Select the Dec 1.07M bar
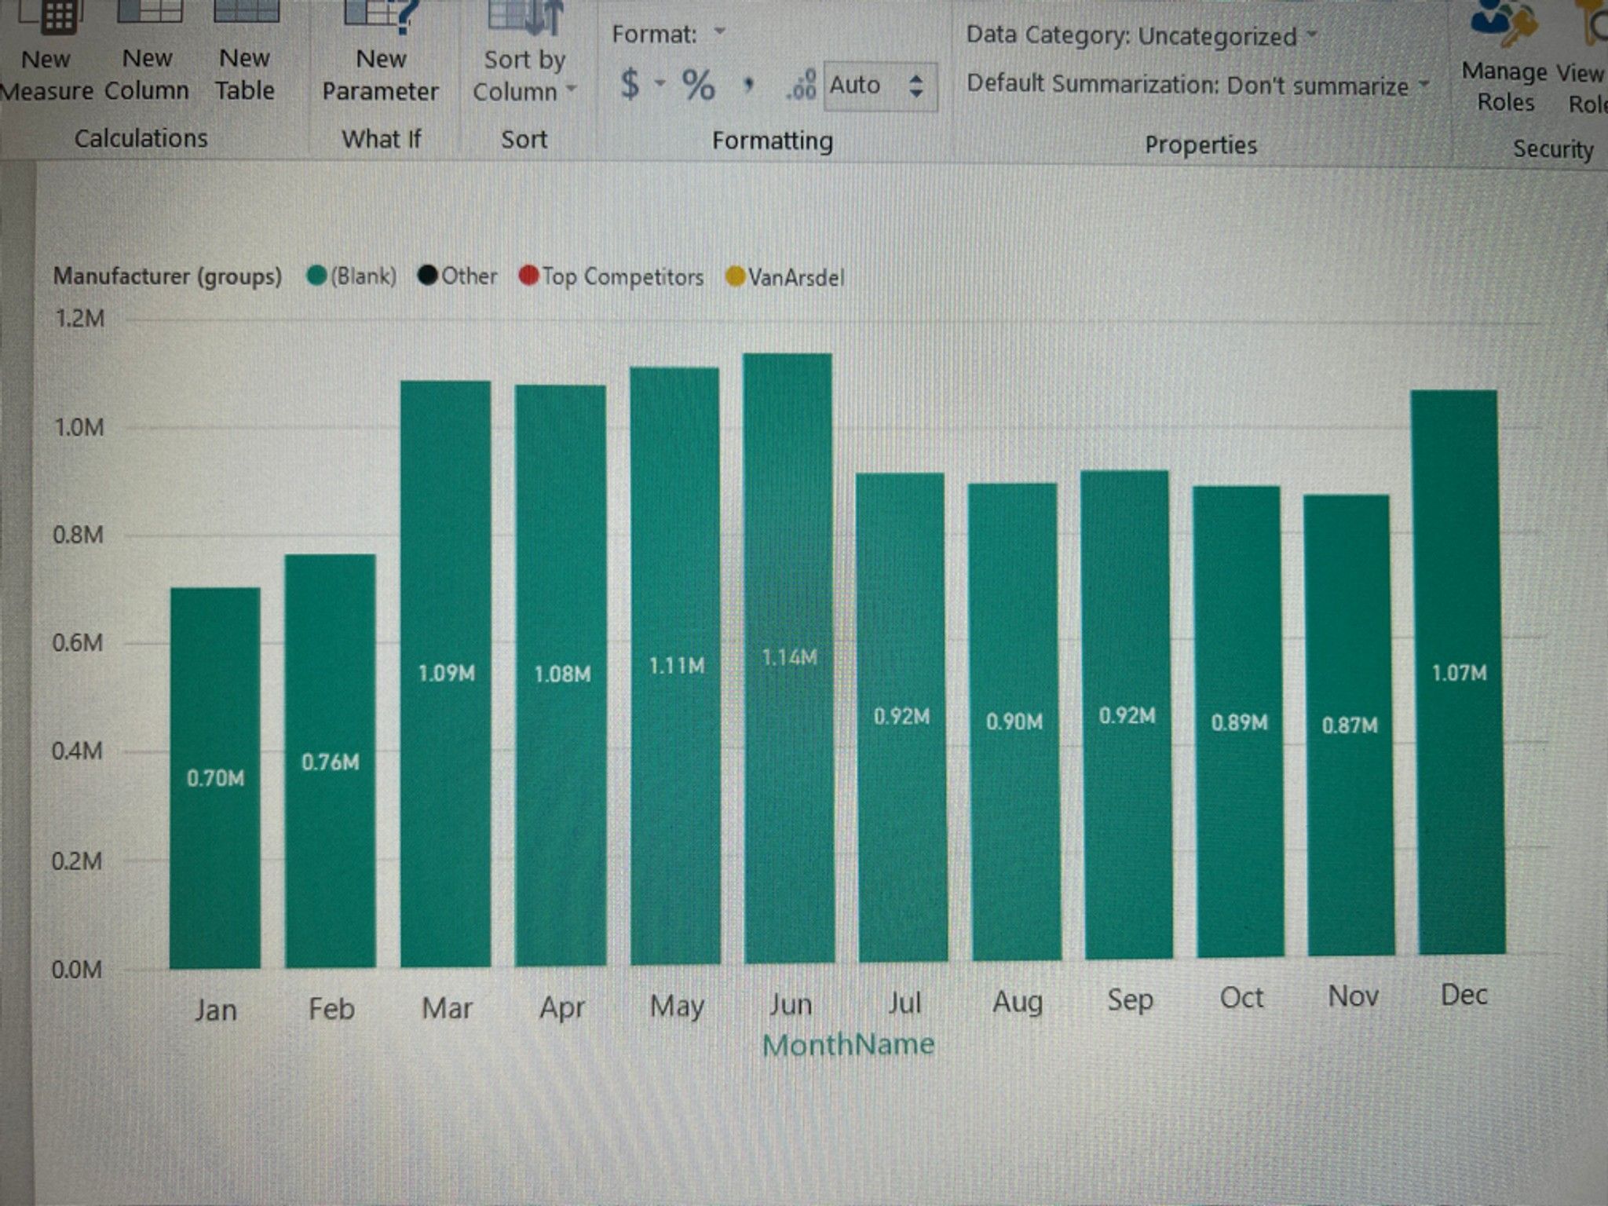Screen dimensions: 1608x1206 tap(1460, 672)
